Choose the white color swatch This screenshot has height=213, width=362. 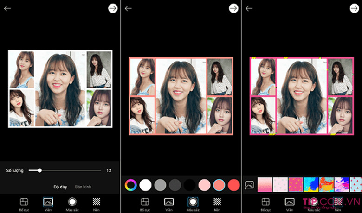[x=145, y=185]
